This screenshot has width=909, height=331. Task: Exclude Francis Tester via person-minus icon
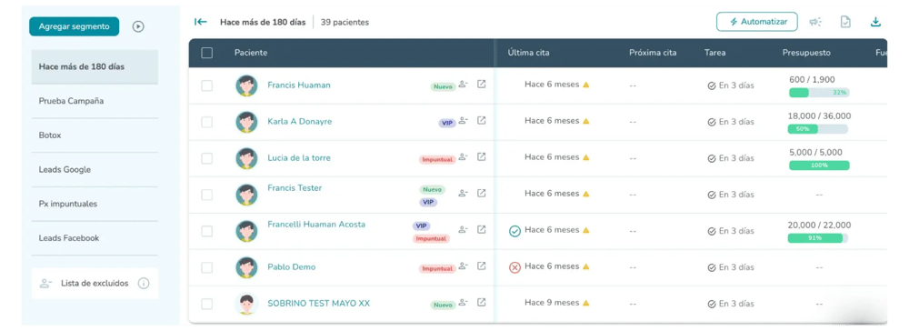(463, 193)
